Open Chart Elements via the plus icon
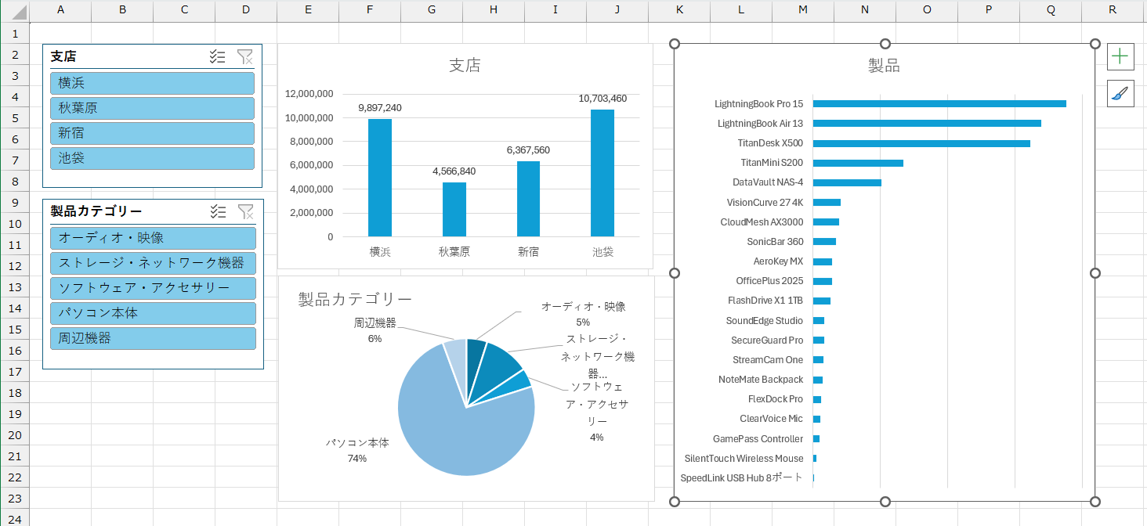Viewport: 1147px width, 526px height. [1120, 56]
